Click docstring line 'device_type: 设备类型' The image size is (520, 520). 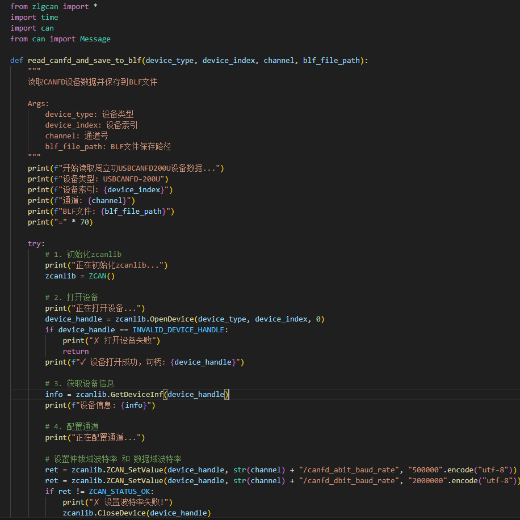point(89,115)
